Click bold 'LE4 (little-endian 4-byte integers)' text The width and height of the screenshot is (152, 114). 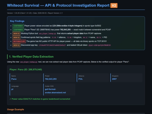coord(67,26)
